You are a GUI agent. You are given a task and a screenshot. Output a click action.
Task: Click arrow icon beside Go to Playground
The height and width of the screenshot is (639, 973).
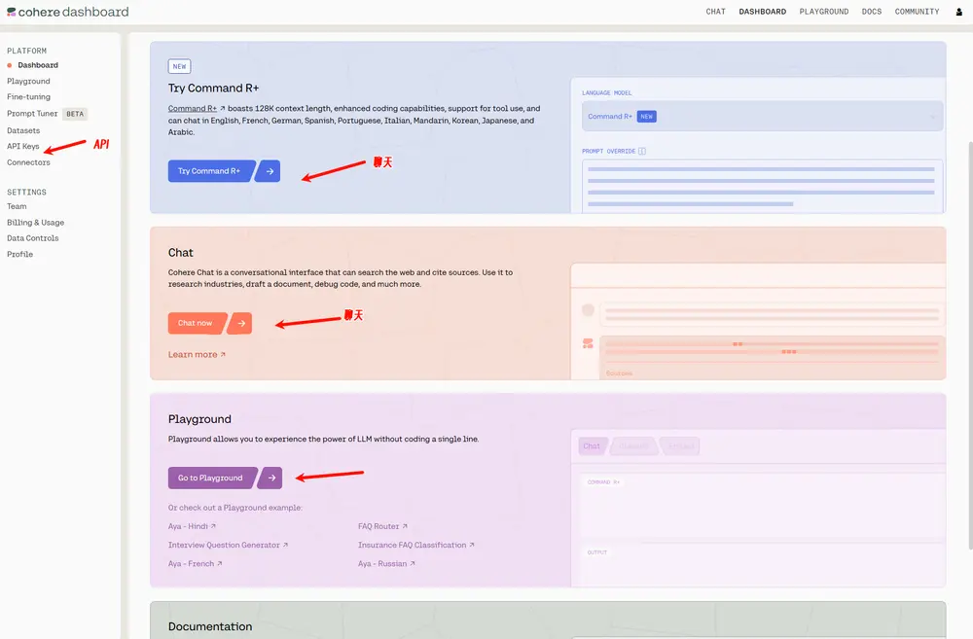[x=273, y=478]
